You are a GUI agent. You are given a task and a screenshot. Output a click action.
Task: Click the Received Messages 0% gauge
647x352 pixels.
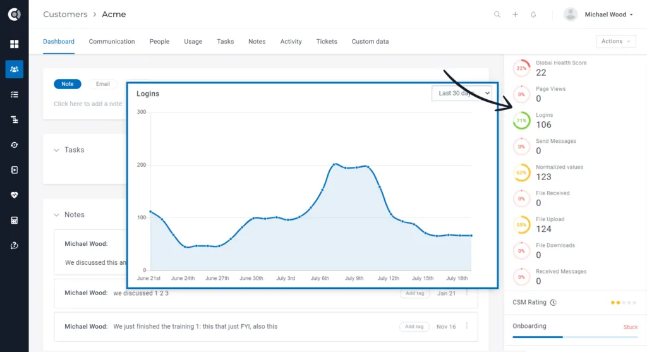(x=521, y=277)
